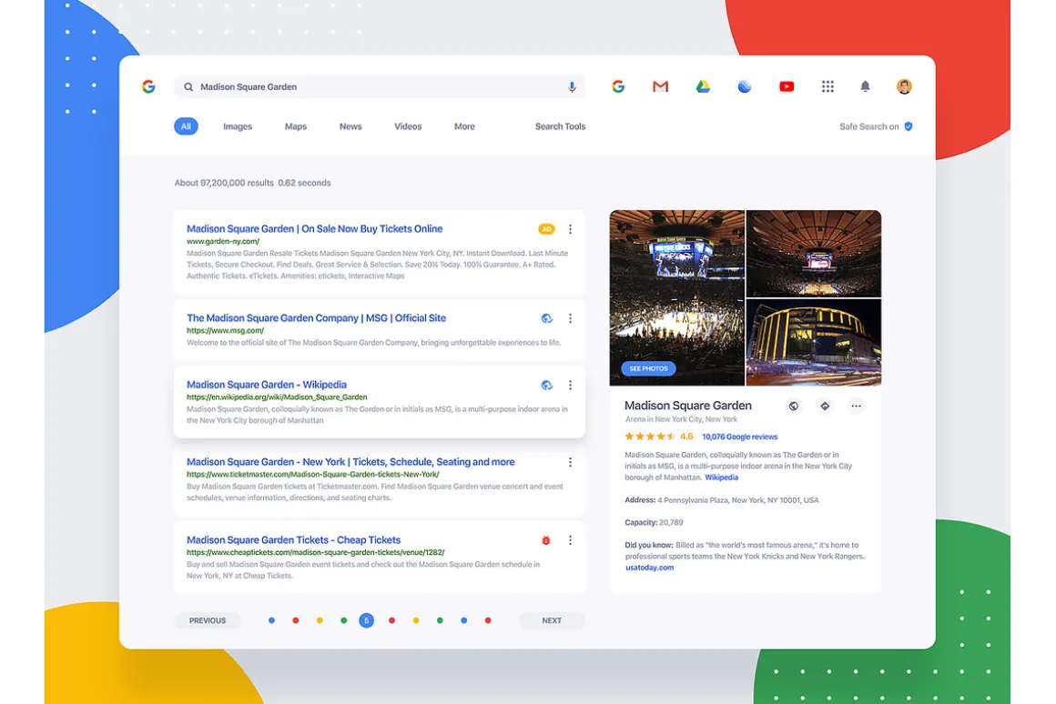The image size is (1056, 704).
Task: Expand the More menu
Action: pos(464,126)
